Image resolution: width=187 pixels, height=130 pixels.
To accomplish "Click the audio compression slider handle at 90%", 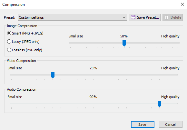I will click(x=160, y=104).
